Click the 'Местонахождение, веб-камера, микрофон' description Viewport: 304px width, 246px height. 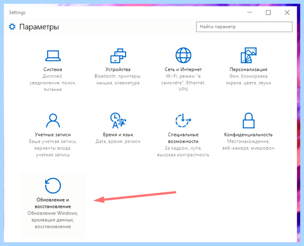click(248, 145)
